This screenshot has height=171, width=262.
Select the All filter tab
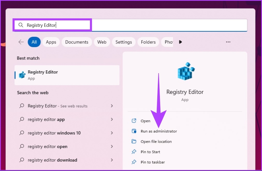coord(34,42)
